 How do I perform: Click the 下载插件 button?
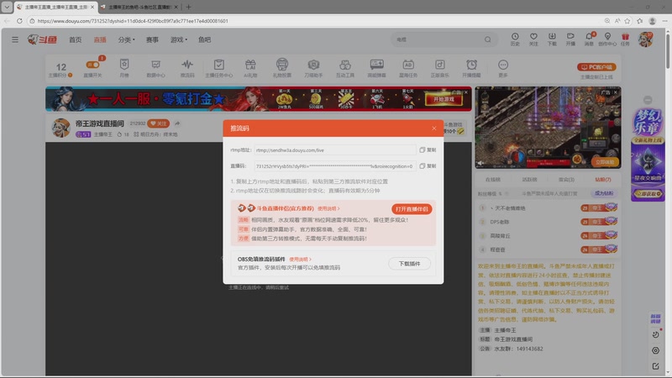pyautogui.click(x=409, y=264)
